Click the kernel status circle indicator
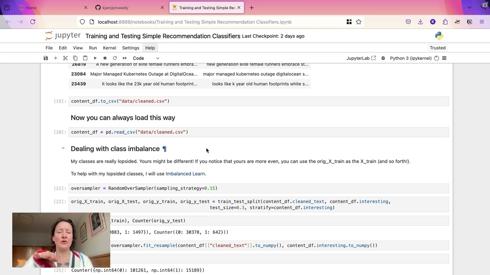The height and width of the screenshot is (275, 490). pos(436,58)
